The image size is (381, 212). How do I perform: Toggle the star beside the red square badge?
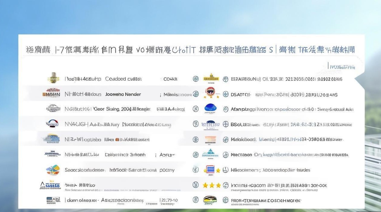point(218,170)
